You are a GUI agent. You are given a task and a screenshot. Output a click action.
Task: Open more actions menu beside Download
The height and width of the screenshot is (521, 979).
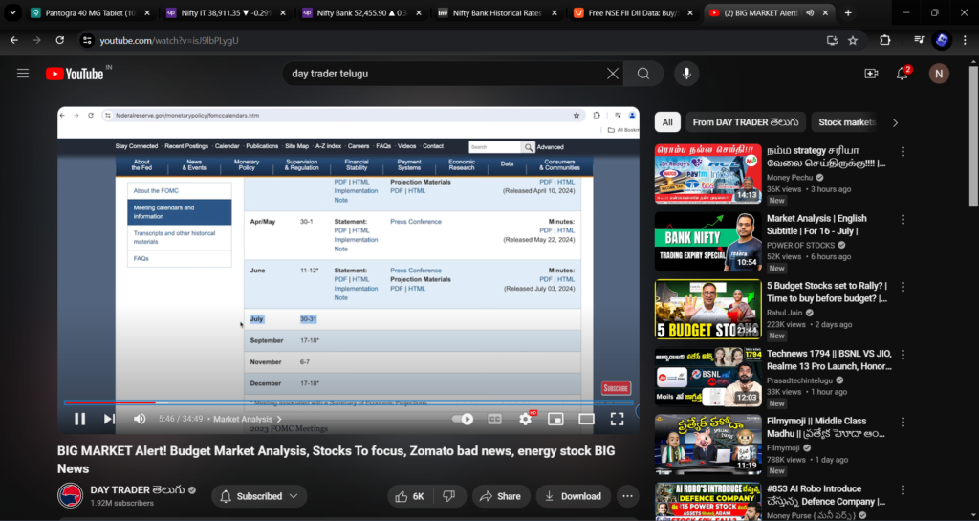[x=627, y=496]
